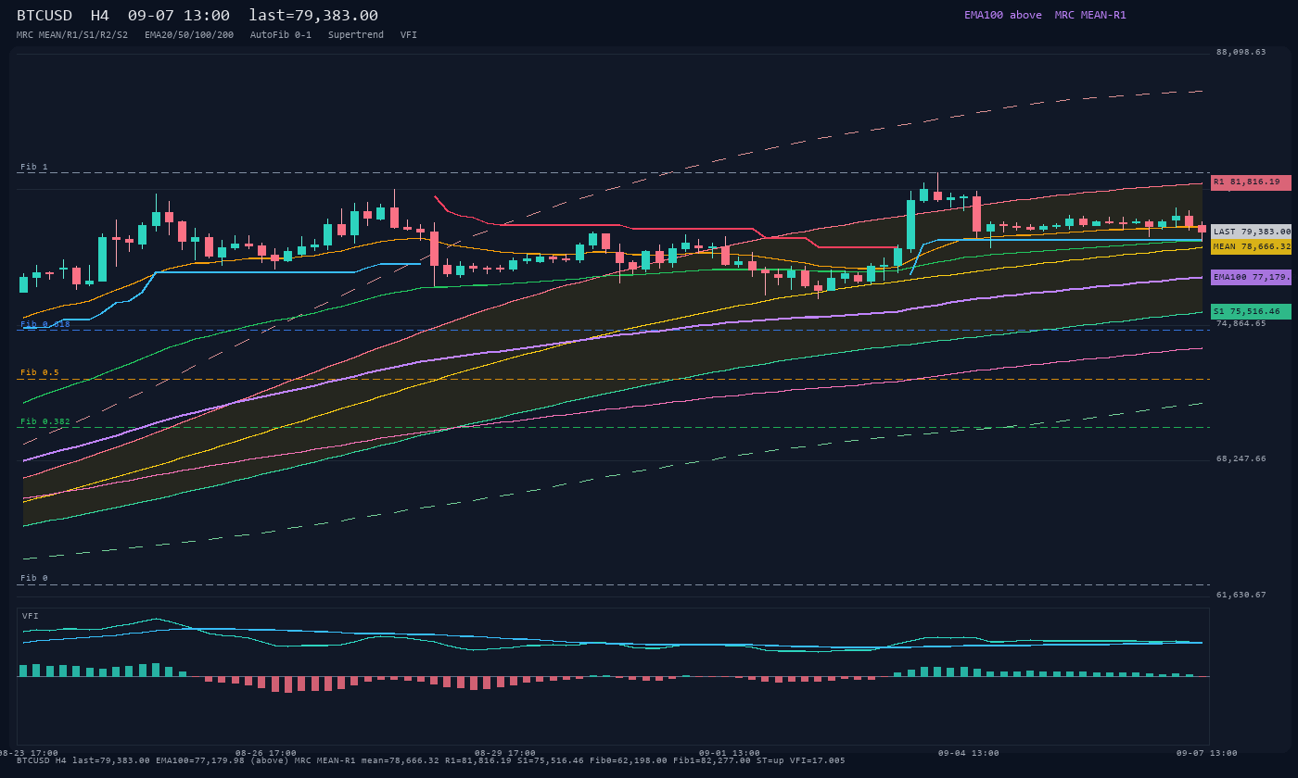Click the last=79,383.00 header value
Image resolution: width=1298 pixels, height=778 pixels.
click(x=313, y=16)
